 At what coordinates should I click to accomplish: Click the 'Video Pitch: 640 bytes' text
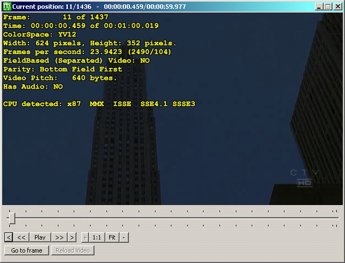[x=60, y=78]
